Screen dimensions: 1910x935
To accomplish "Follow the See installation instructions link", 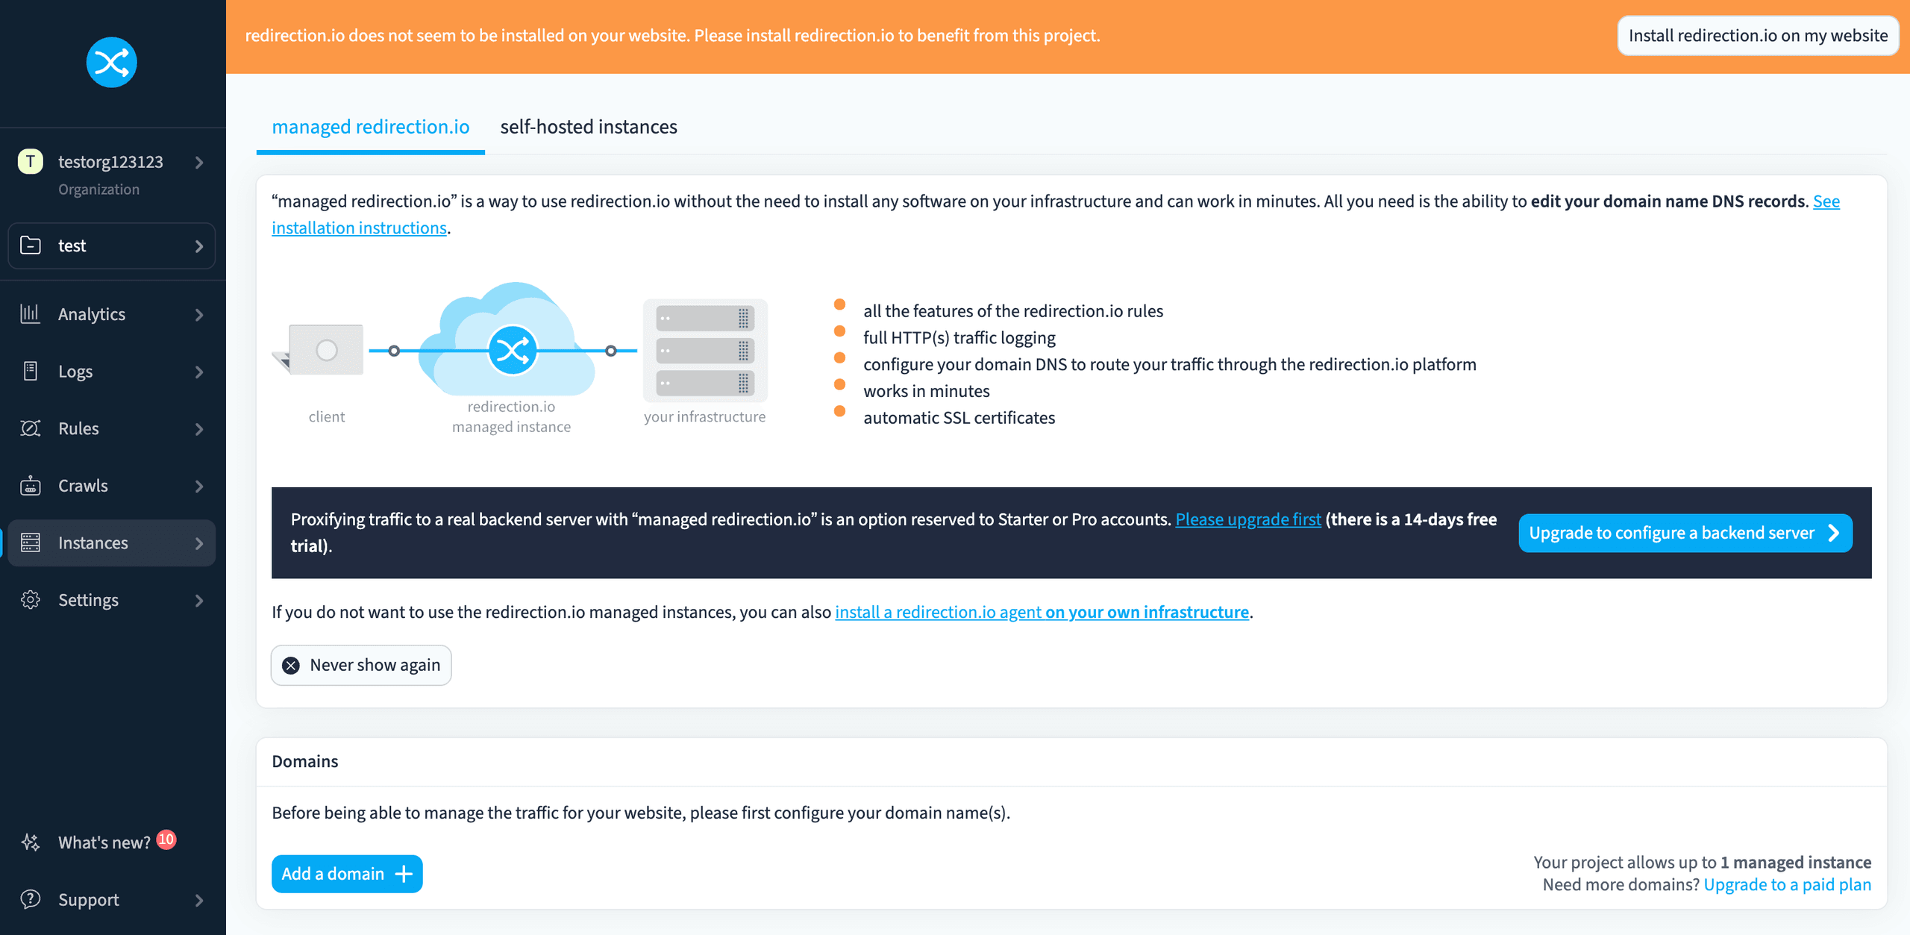I will 359,228.
